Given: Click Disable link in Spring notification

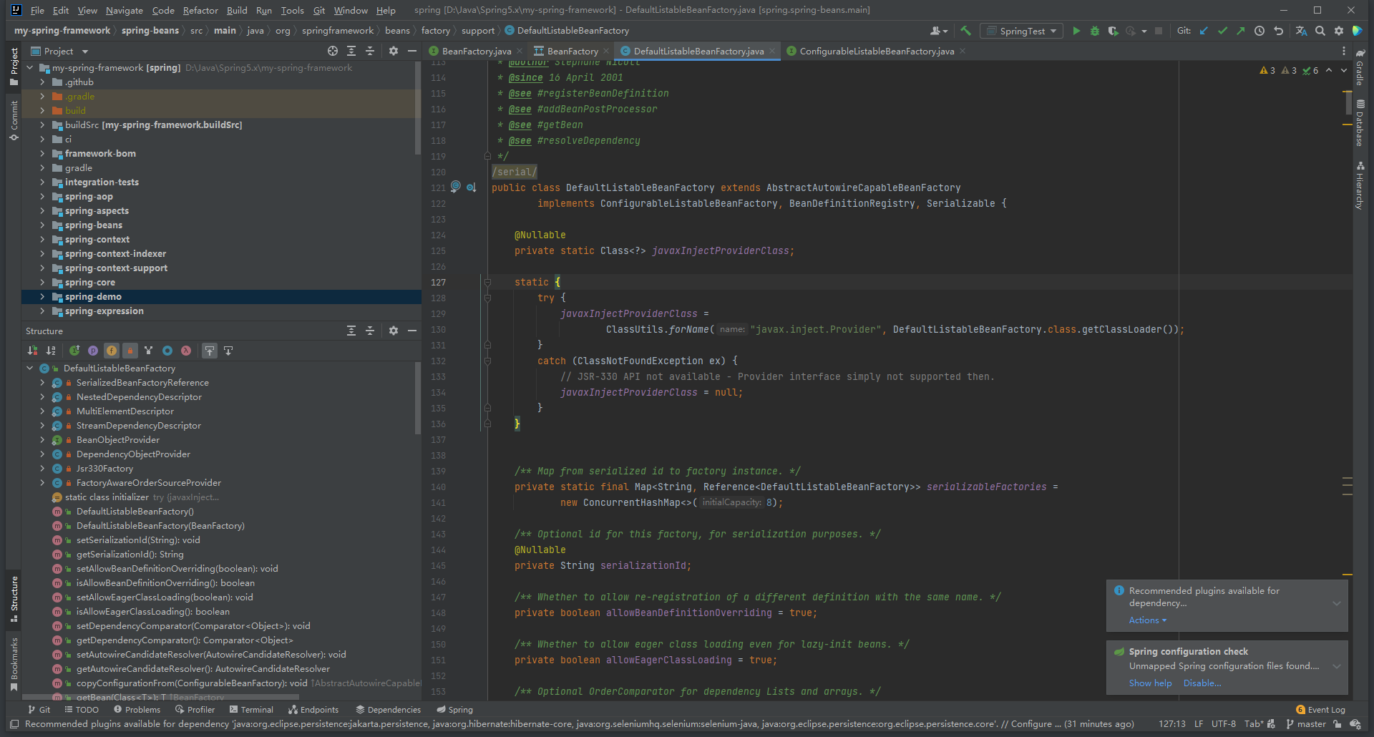Looking at the screenshot, I should pos(1202,683).
